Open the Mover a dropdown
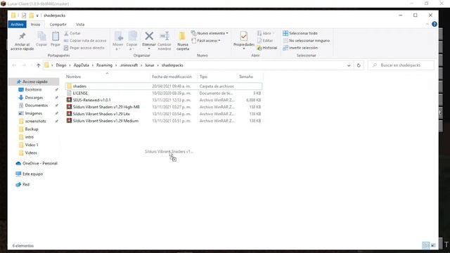This screenshot has width=450, height=253. coord(118,41)
